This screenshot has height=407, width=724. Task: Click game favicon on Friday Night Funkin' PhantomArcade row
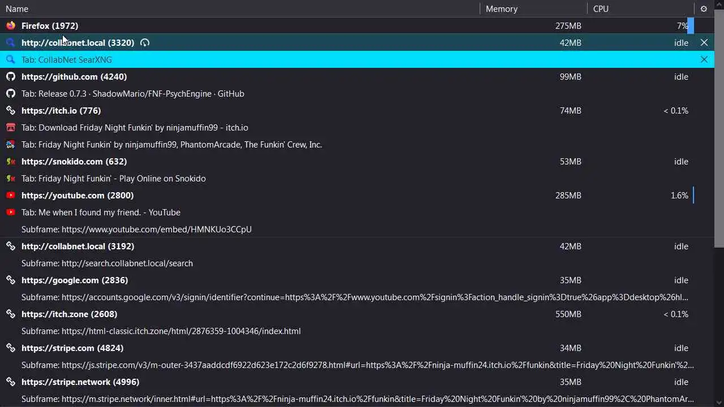click(10, 144)
